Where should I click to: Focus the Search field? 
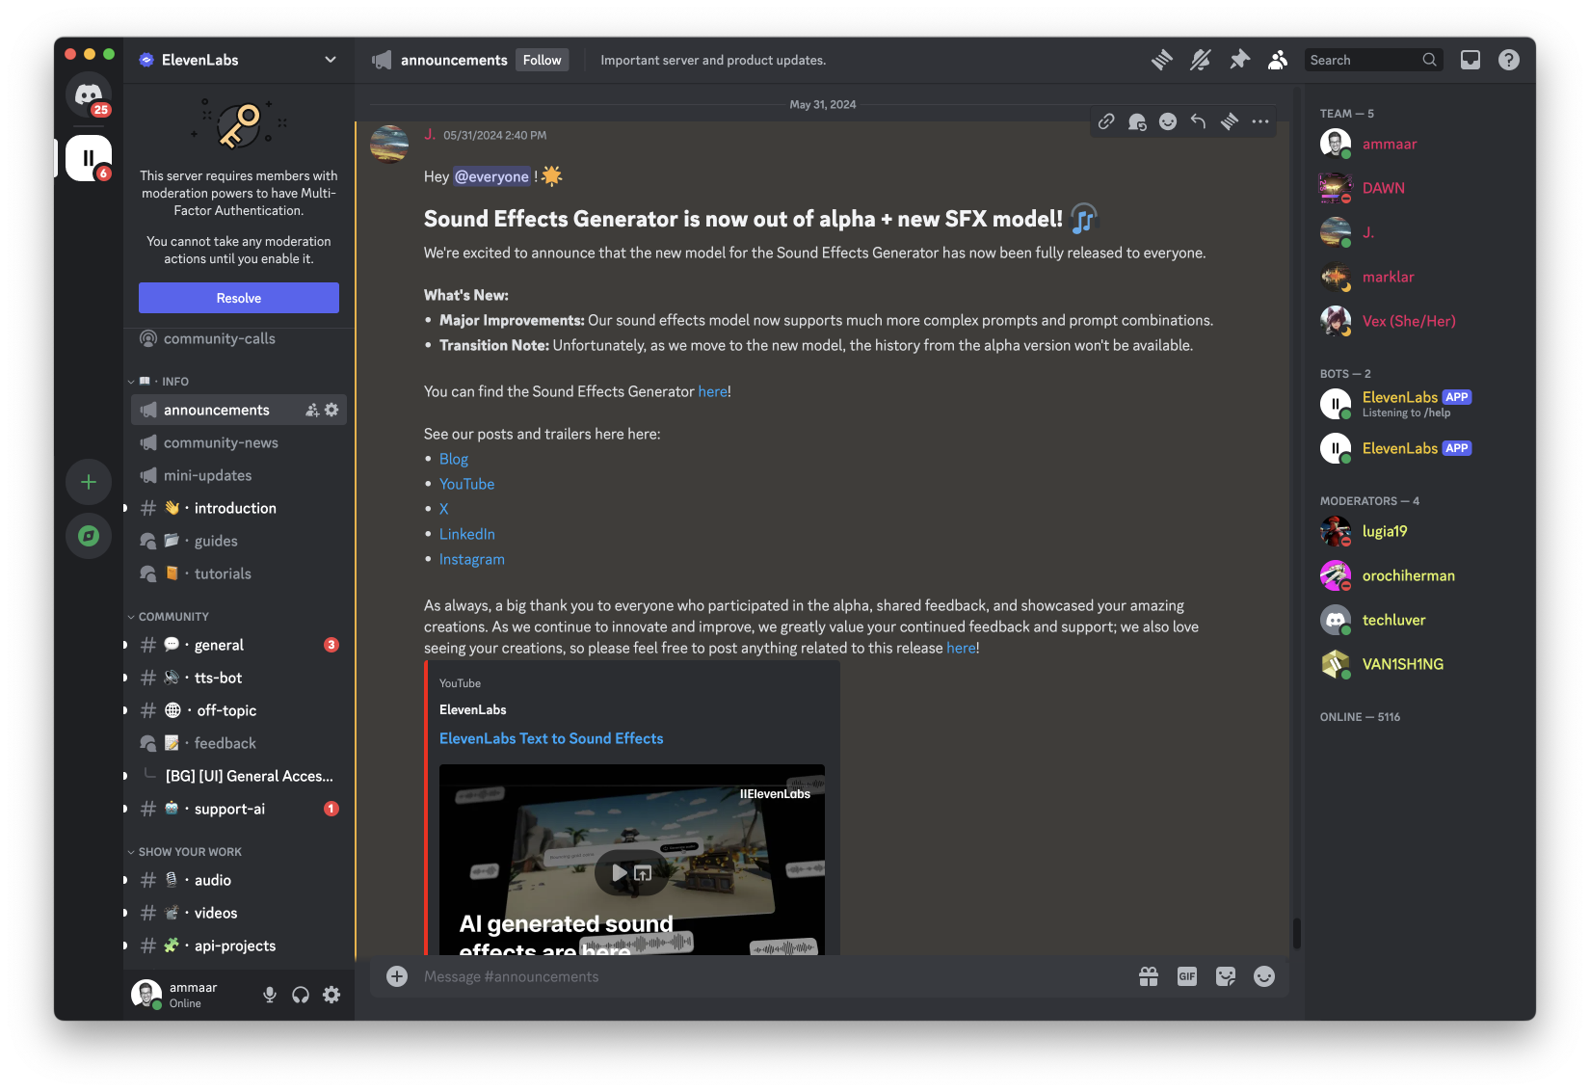(x=1374, y=60)
